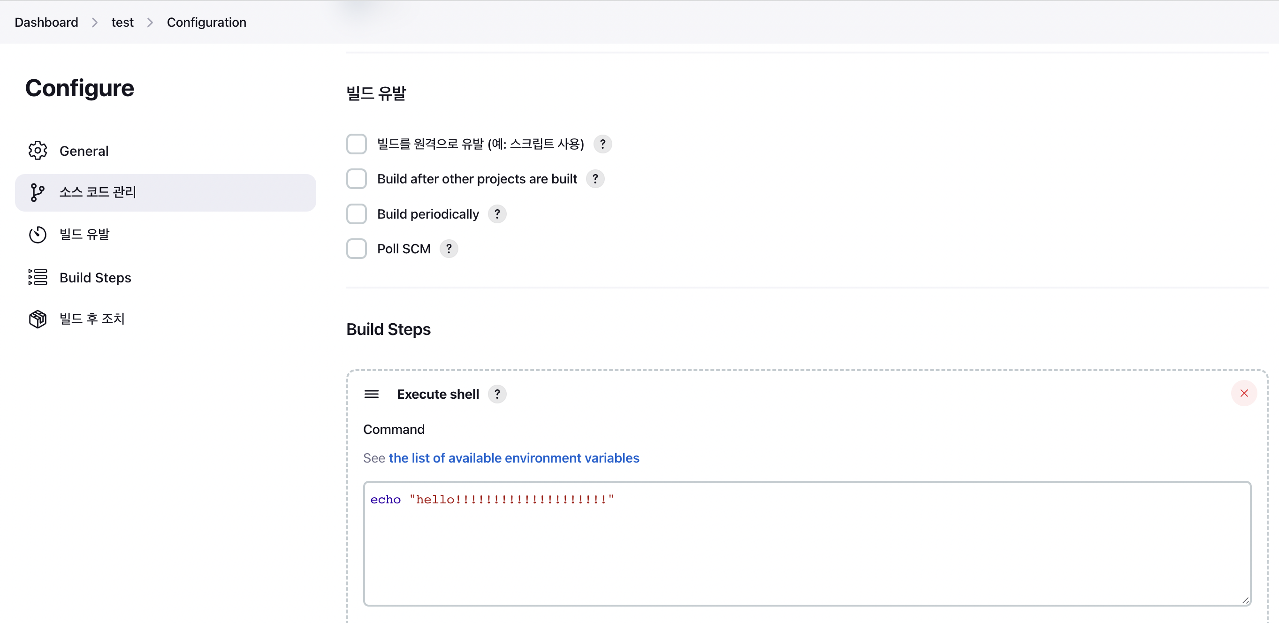Check Build after other projects are built
Screen dimensions: 1279x623
(357, 179)
